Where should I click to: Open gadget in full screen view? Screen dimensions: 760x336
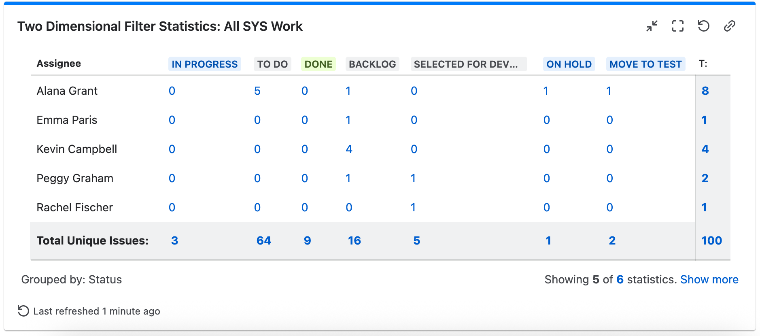(678, 26)
